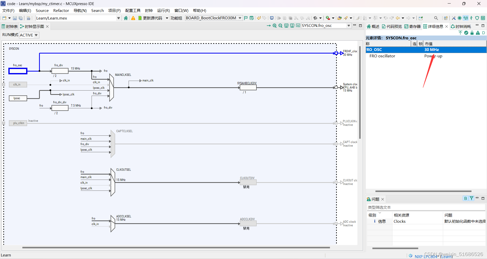Click the orange warning triangle icon
Screen dimensions: 487x259
133,18
